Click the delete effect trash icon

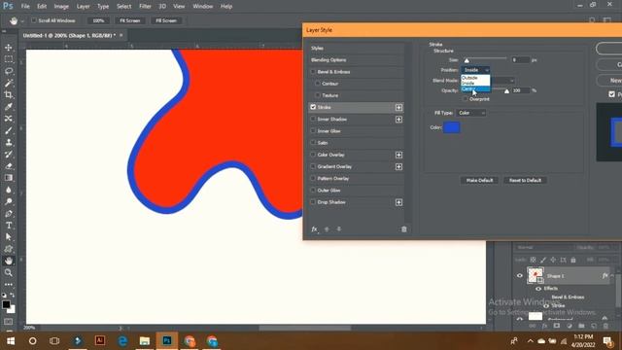point(404,229)
